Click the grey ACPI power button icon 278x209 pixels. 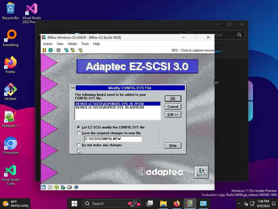58,50
